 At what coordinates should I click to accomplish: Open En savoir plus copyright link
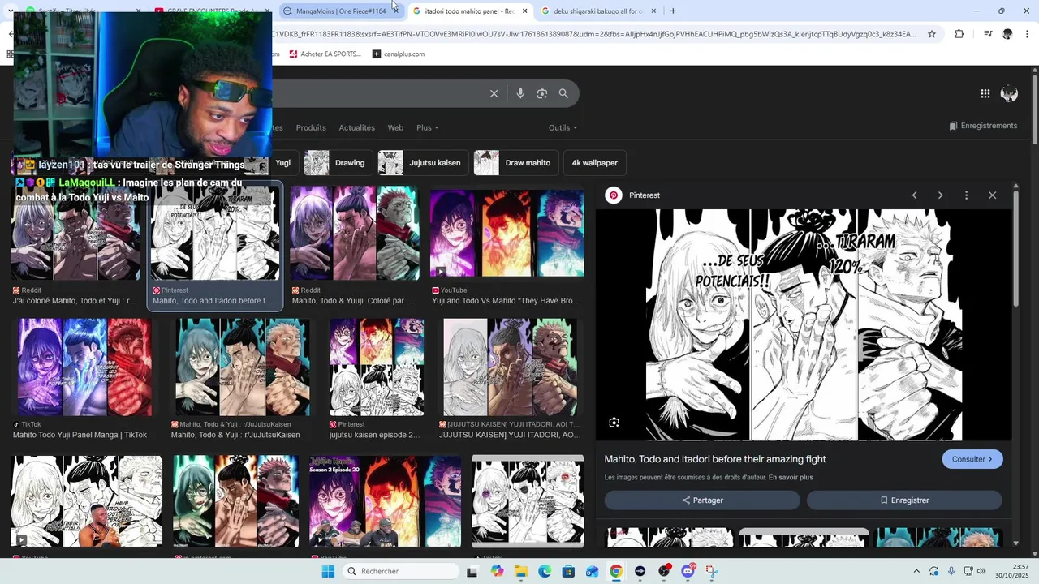[791, 478]
